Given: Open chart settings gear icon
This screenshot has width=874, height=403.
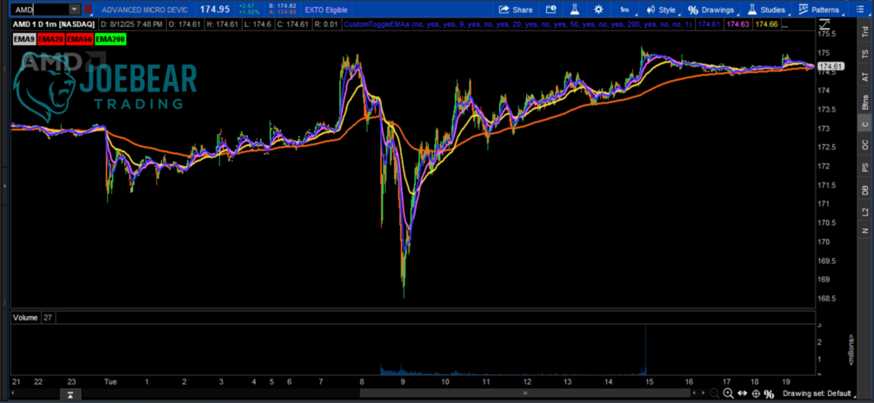Looking at the screenshot, I should (x=598, y=10).
